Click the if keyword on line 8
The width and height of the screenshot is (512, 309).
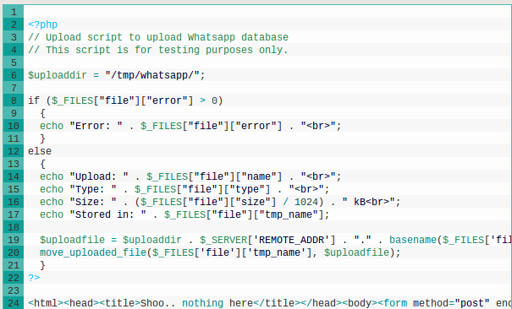pos(34,100)
